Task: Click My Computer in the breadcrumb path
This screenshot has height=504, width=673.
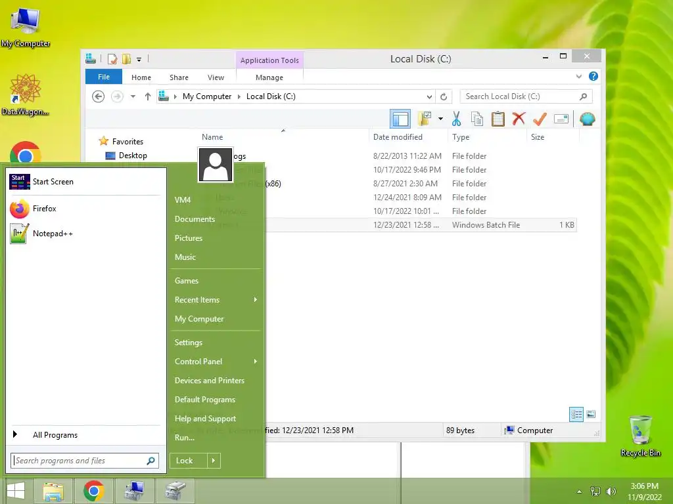Action: coord(207,96)
